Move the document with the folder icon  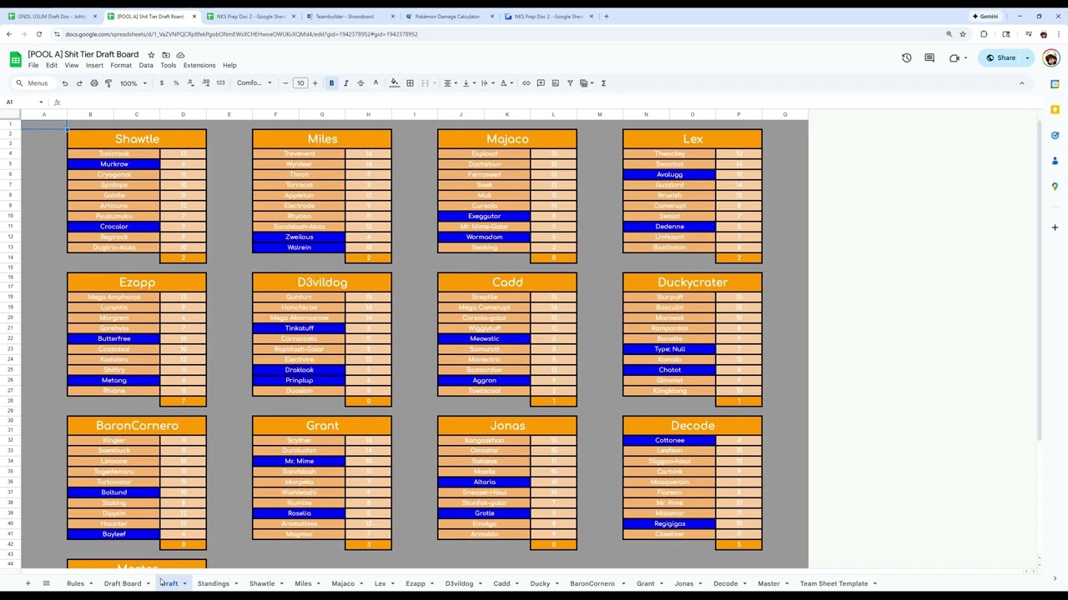coord(166,55)
